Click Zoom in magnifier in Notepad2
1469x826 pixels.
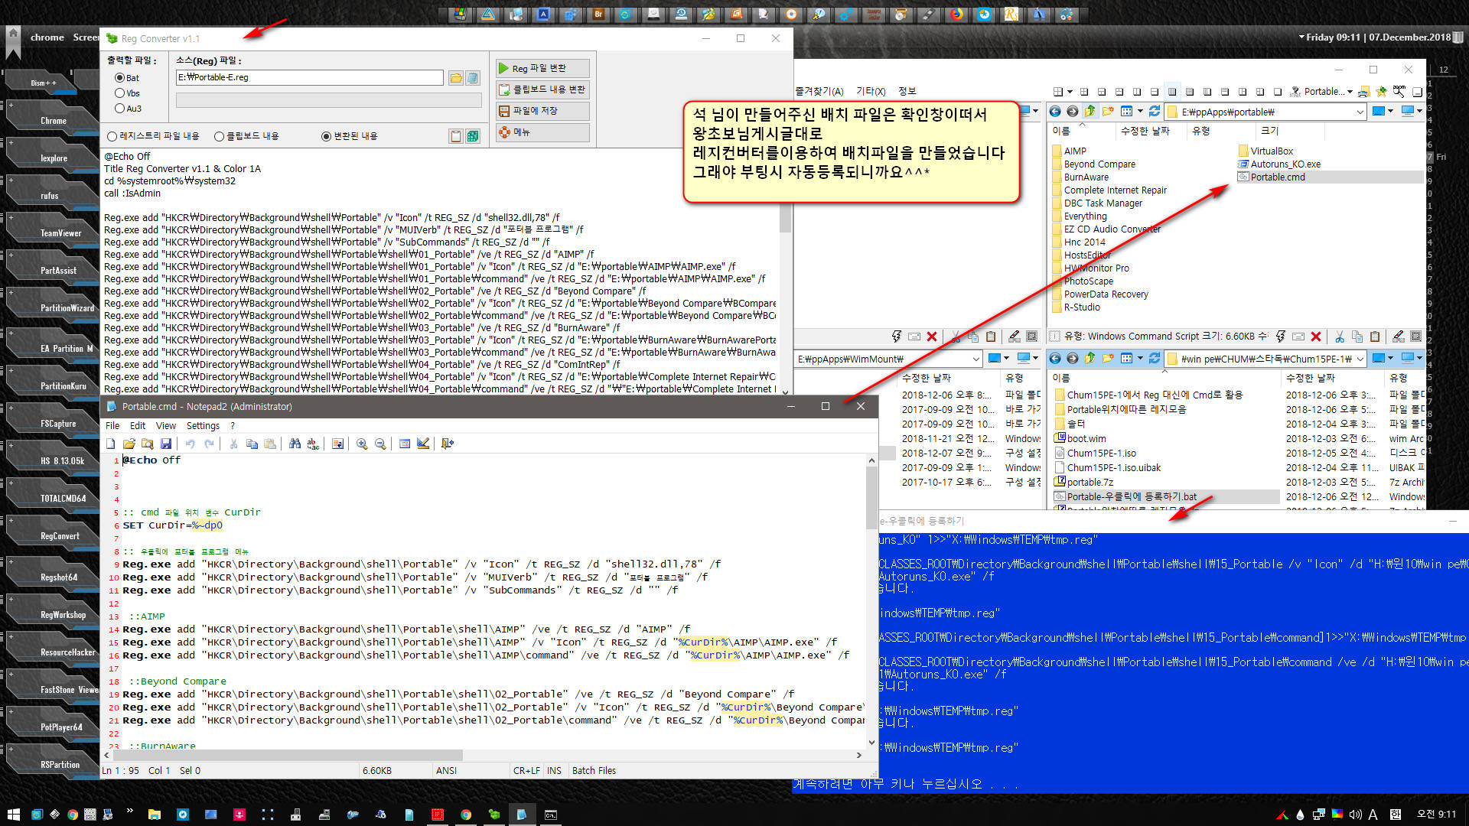tap(362, 444)
